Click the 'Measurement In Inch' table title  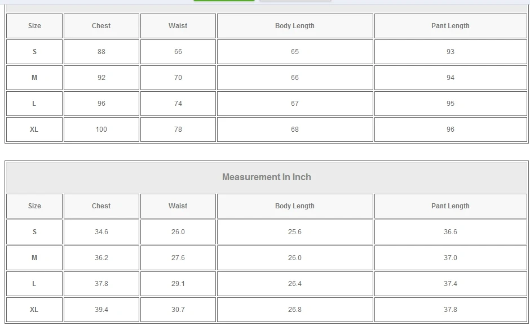[x=267, y=177]
